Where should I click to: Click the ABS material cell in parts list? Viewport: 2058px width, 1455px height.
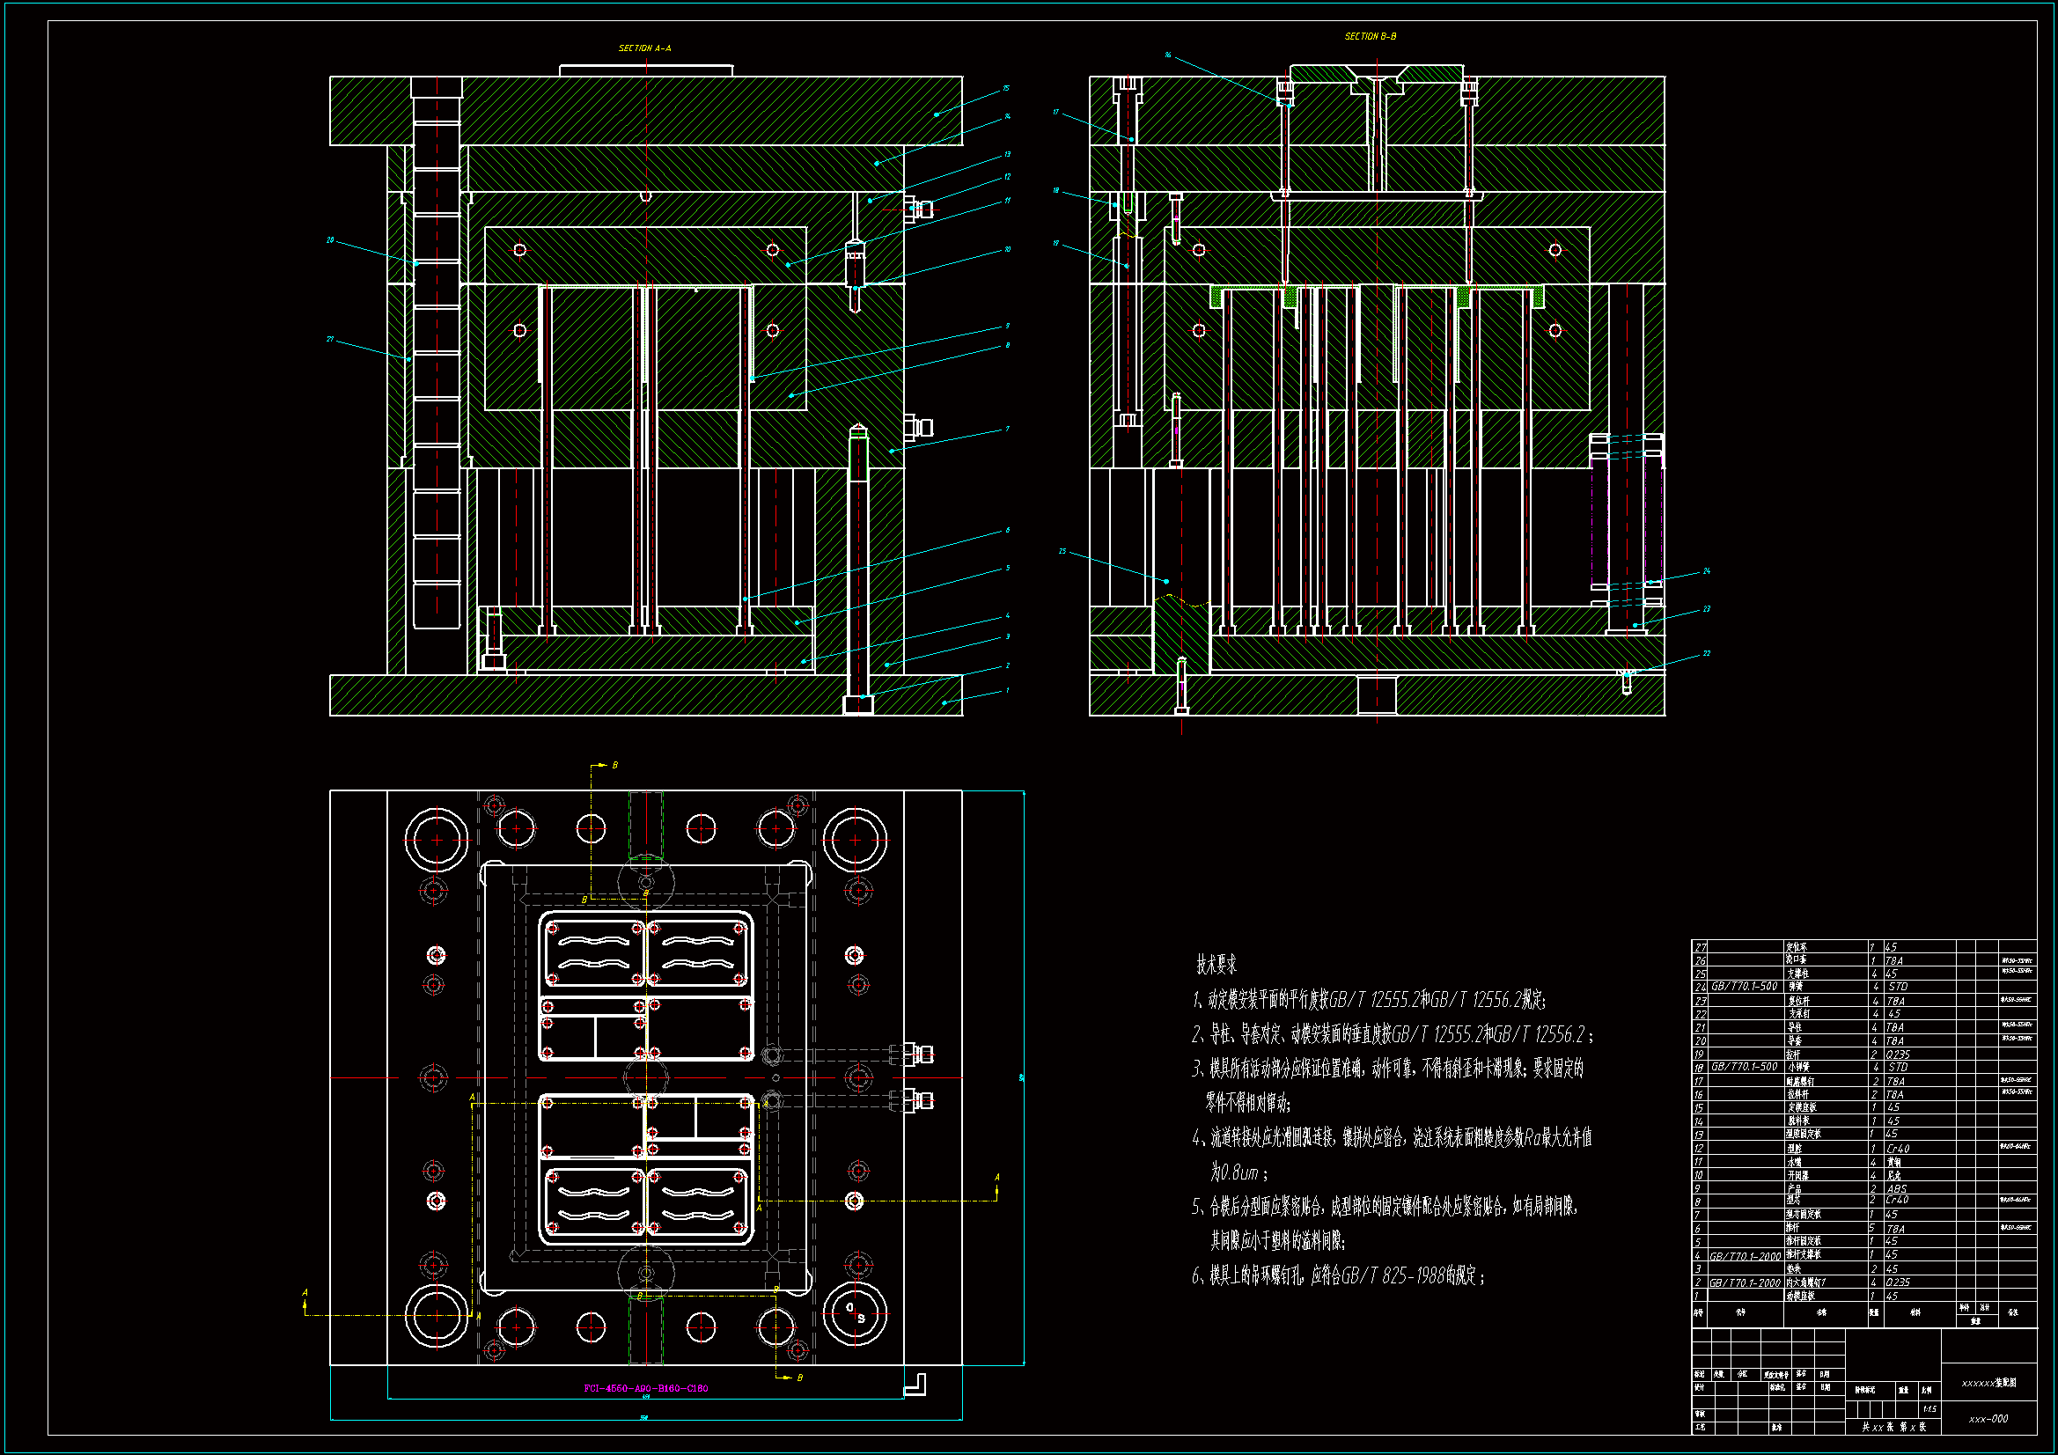1897,1189
